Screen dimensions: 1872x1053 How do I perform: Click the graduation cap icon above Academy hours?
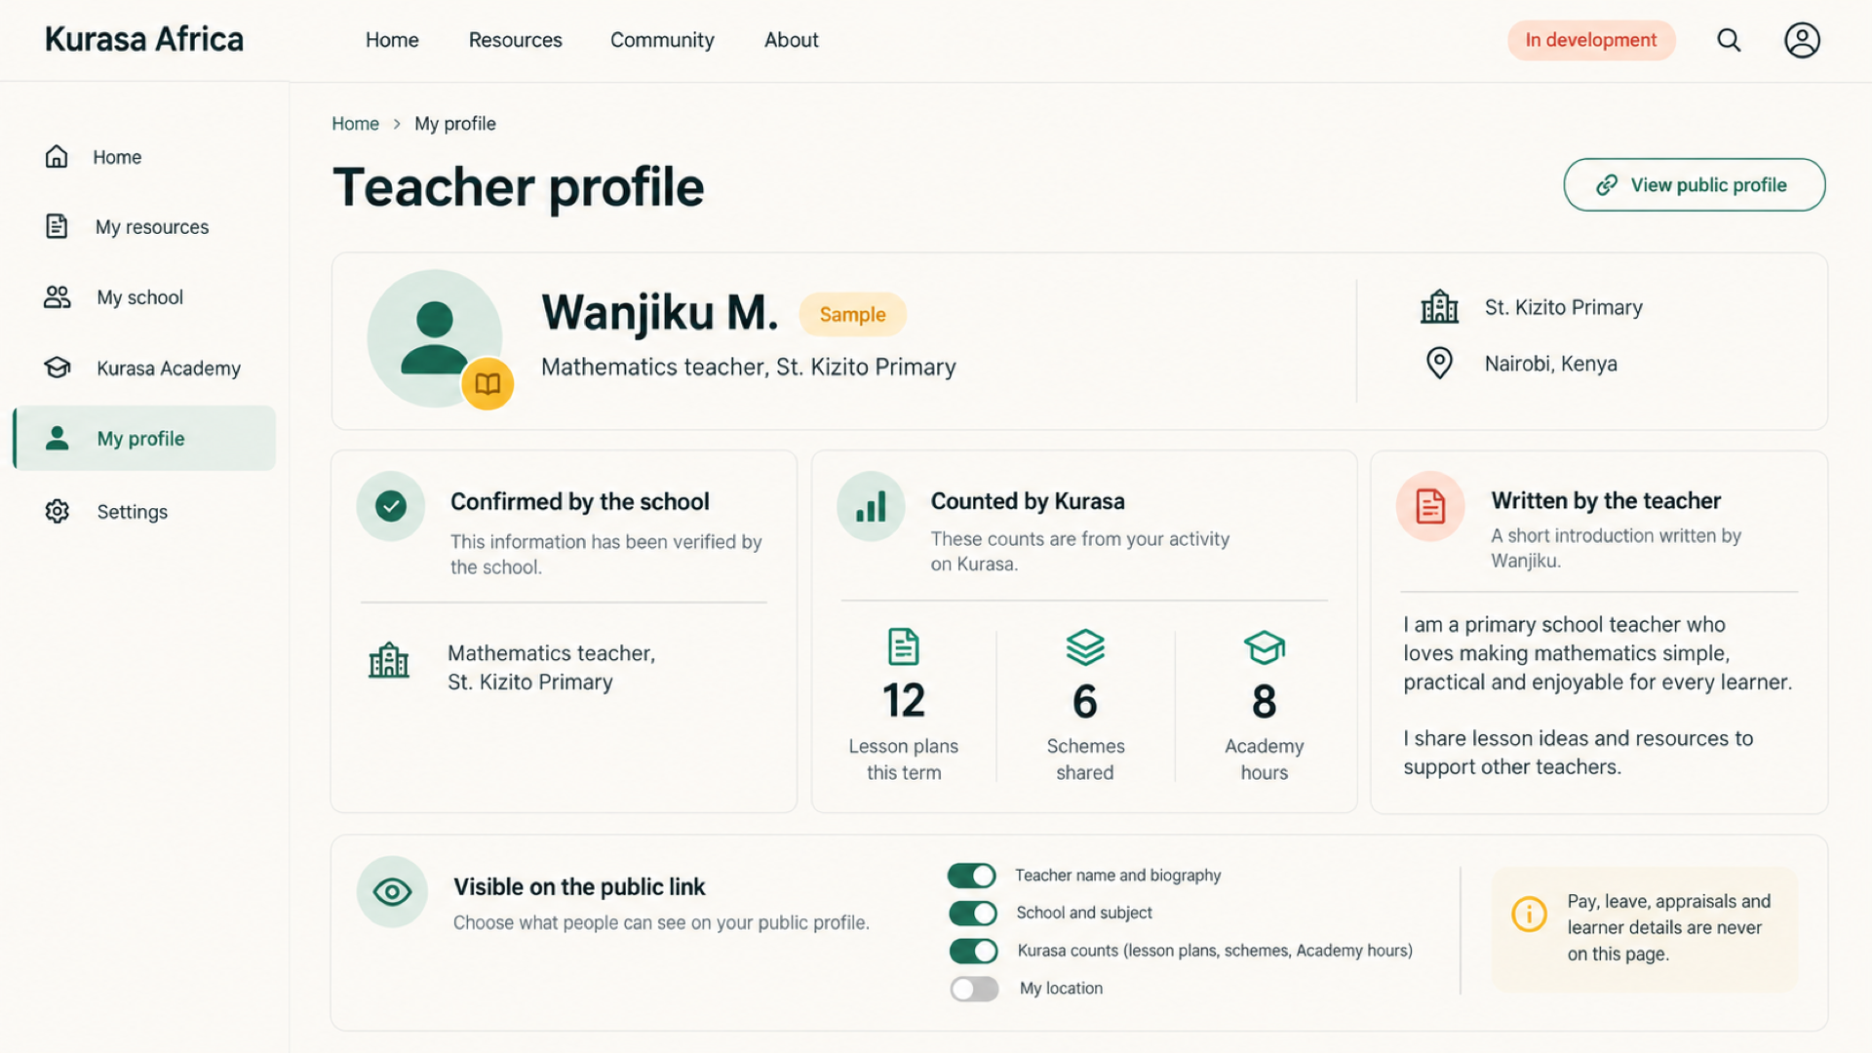[1265, 647]
